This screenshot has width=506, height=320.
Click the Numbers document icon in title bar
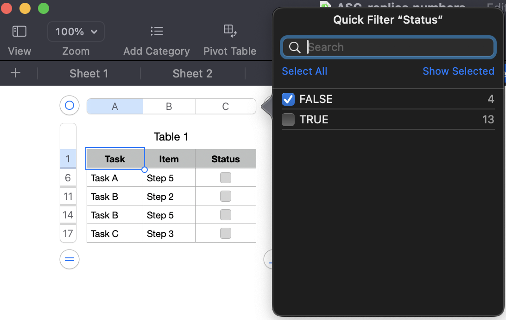point(326,6)
